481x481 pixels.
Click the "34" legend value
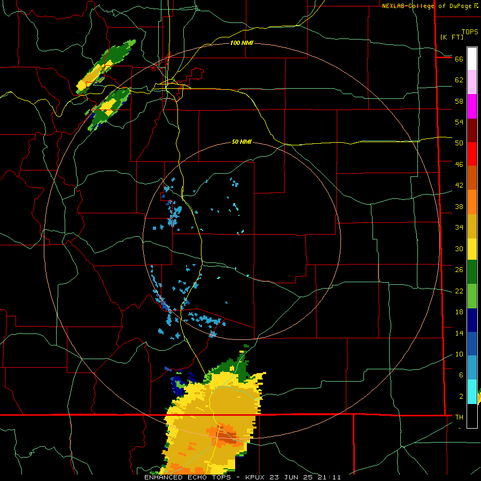[459, 228]
